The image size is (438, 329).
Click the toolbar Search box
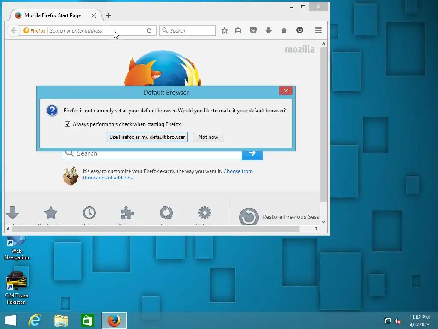tap(187, 30)
